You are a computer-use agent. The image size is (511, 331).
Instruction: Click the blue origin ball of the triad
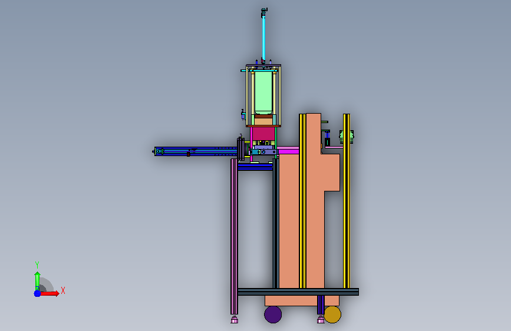37,293
